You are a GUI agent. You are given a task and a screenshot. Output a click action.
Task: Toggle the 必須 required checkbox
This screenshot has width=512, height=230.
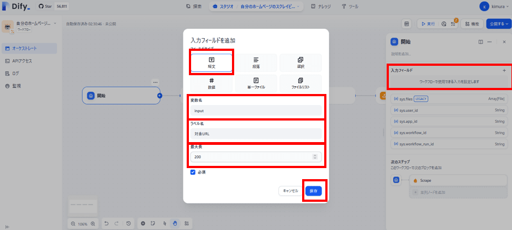coord(193,172)
